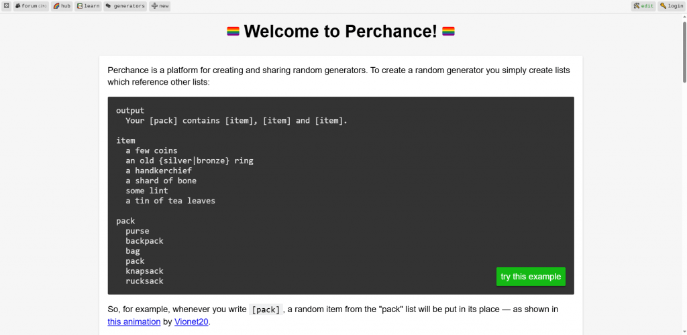Click the scrollbar up arrow

(x=684, y=17)
